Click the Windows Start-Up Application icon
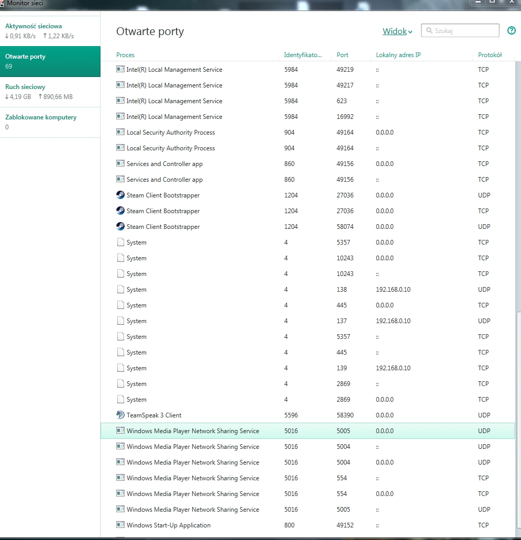The width and height of the screenshot is (521, 540). point(120,525)
